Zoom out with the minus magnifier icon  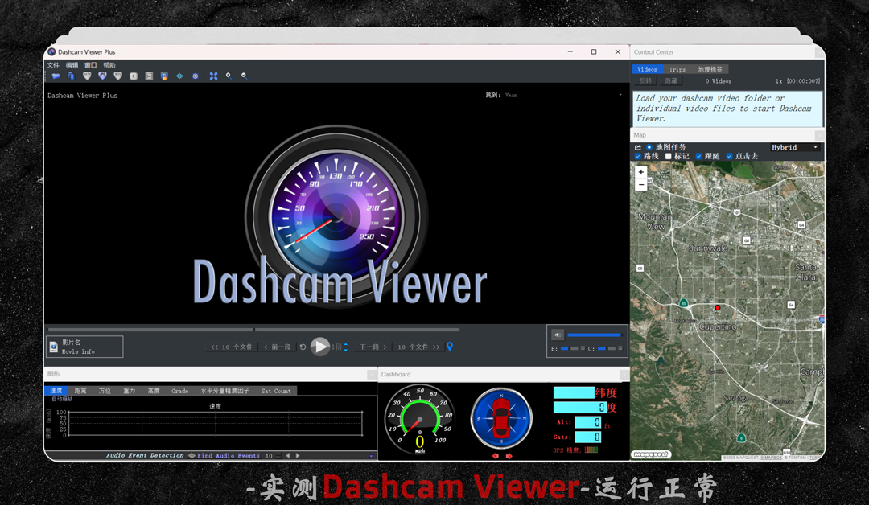click(x=244, y=76)
